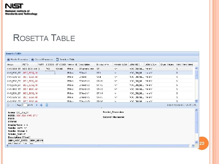Select the 'ST lead V1' description cell

click(87, 81)
